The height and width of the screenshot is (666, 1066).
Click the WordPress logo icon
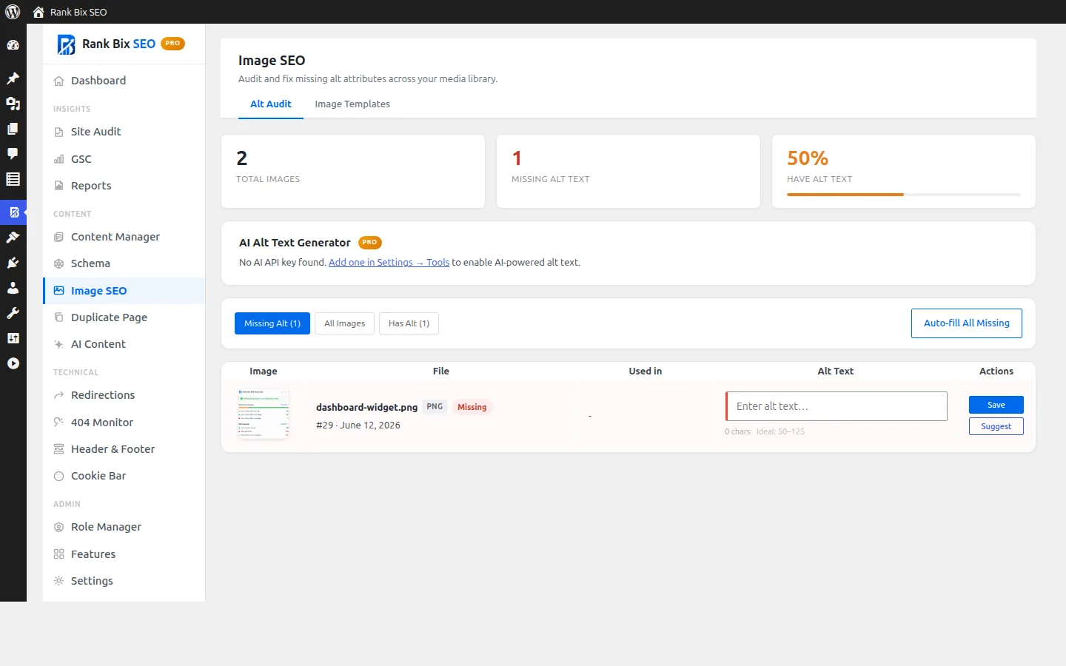coord(13,12)
